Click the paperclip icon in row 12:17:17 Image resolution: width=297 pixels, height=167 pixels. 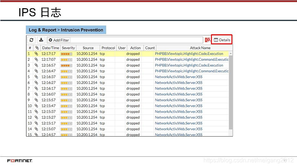[36, 54]
